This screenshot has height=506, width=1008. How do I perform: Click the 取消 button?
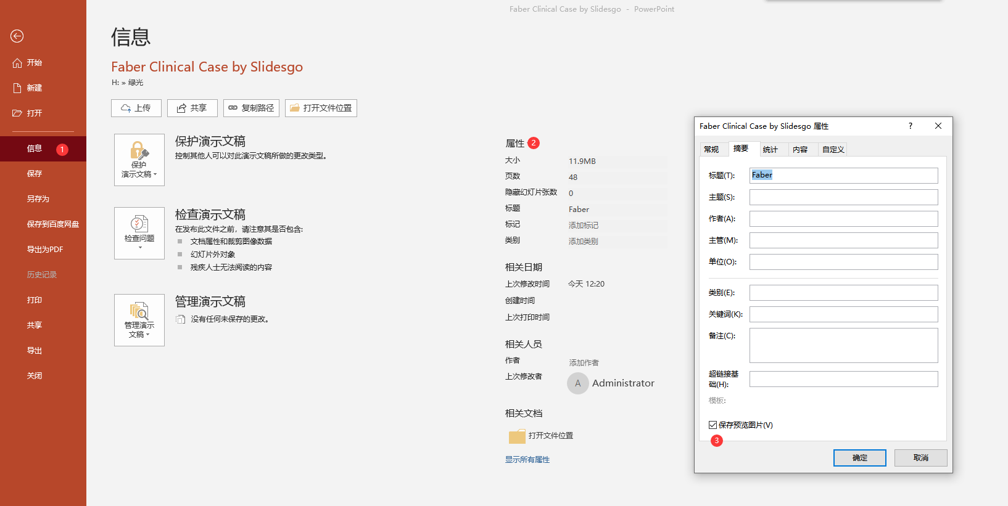pos(921,458)
